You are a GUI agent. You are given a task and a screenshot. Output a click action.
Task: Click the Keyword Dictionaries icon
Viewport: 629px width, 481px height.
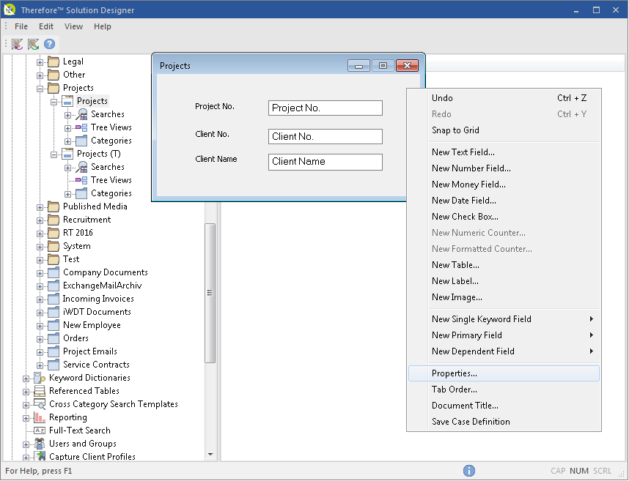point(40,378)
